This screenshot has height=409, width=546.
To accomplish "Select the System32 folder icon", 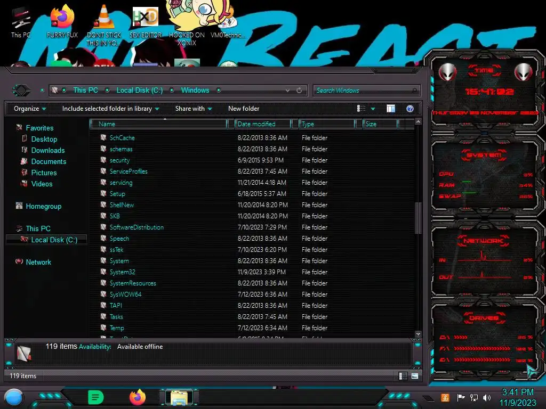I will (x=103, y=272).
